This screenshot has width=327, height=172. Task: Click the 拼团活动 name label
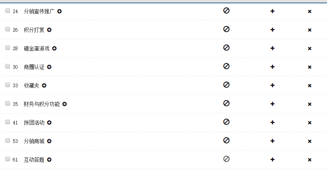(x=34, y=123)
